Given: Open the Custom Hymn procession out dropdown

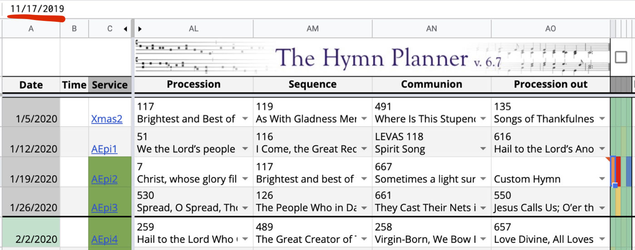Looking at the screenshot, I should (x=602, y=179).
